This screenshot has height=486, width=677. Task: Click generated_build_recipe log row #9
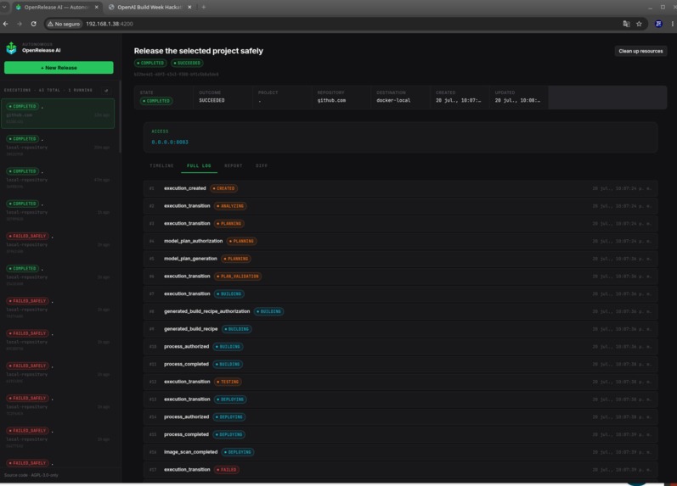(400, 329)
